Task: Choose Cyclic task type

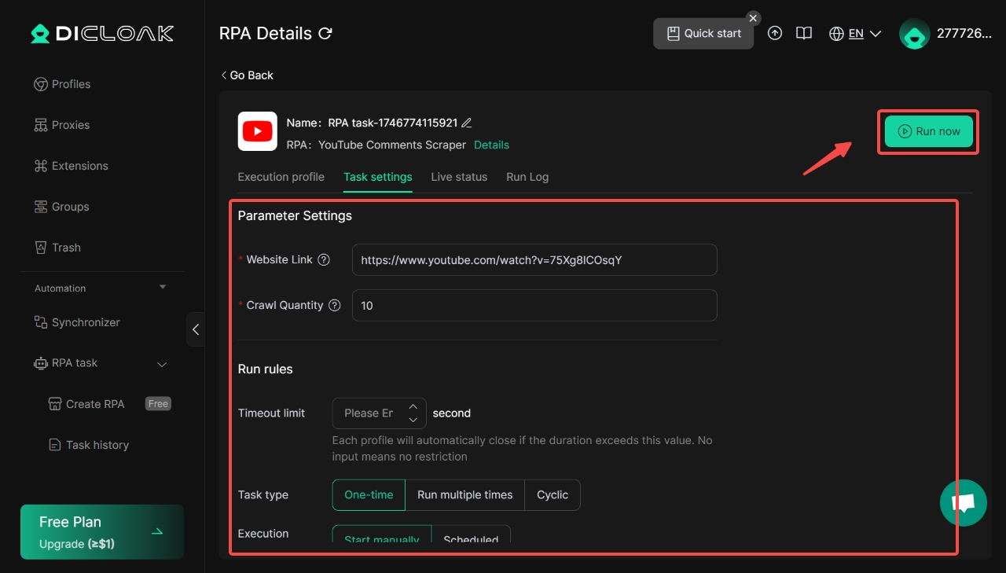Action: coord(553,494)
